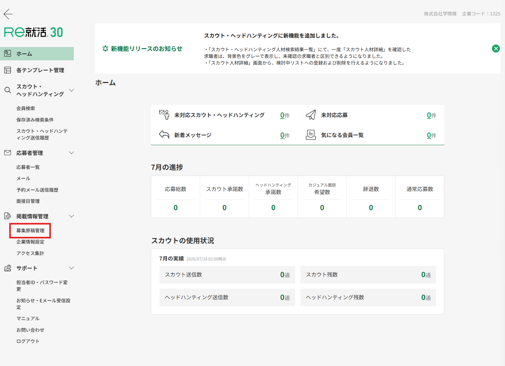505x366 pixels.
Task: Open 募集原稿管理
Action: coord(30,230)
